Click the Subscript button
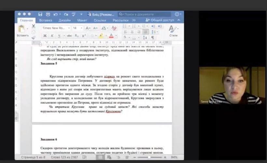This screenshot has width=267, height=163. (77, 36)
